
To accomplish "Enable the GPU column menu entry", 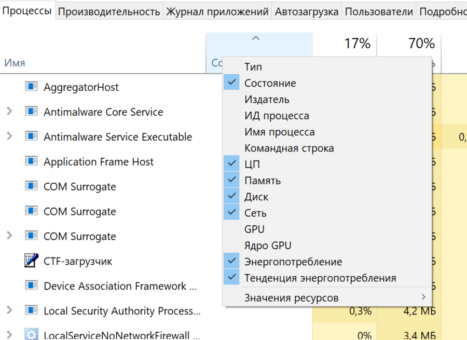I will click(x=254, y=229).
